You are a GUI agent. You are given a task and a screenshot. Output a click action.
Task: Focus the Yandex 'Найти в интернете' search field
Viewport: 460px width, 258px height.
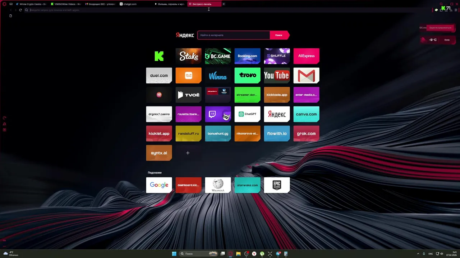point(234,35)
